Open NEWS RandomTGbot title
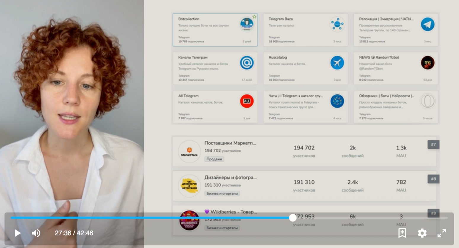This screenshot has height=248, width=459. point(379,57)
